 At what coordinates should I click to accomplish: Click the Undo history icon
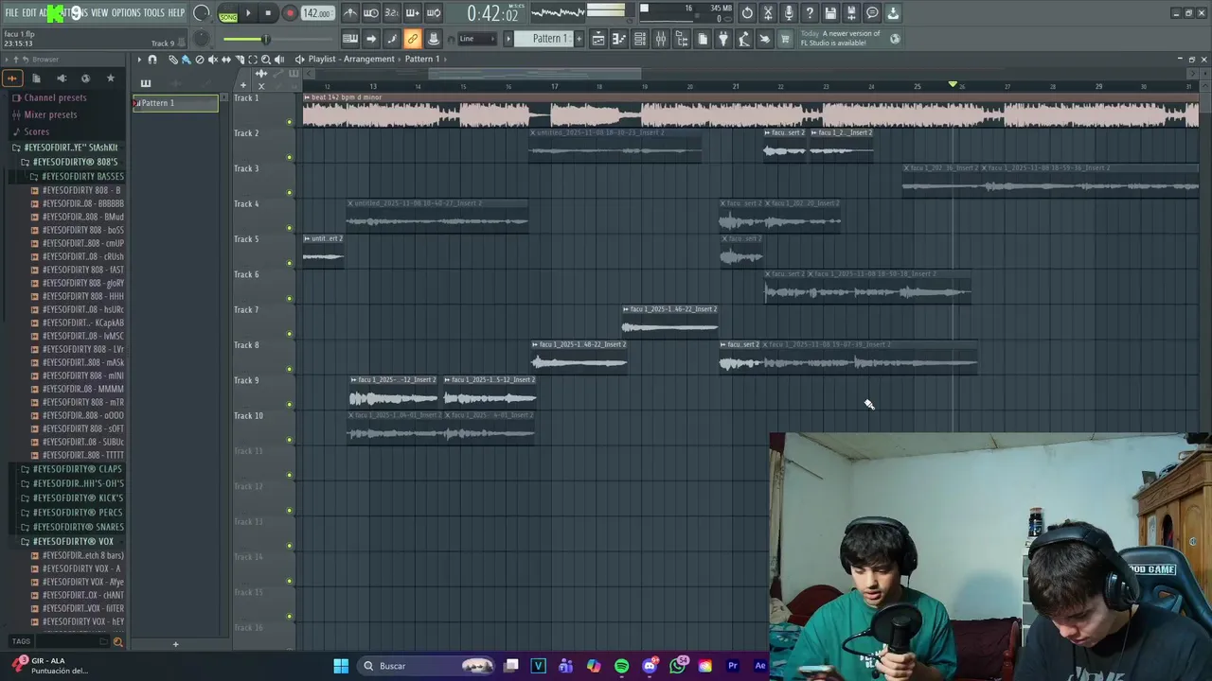coord(747,13)
